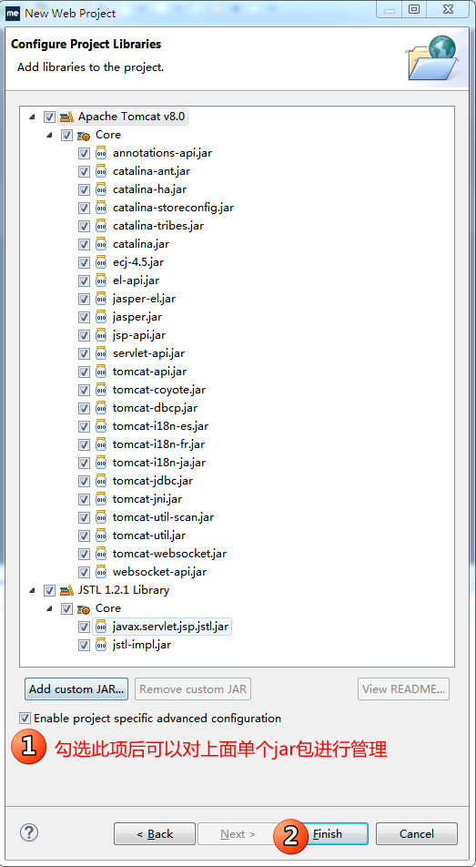Click the websocket-api.jar file icon
476x867 pixels.
[x=101, y=572]
